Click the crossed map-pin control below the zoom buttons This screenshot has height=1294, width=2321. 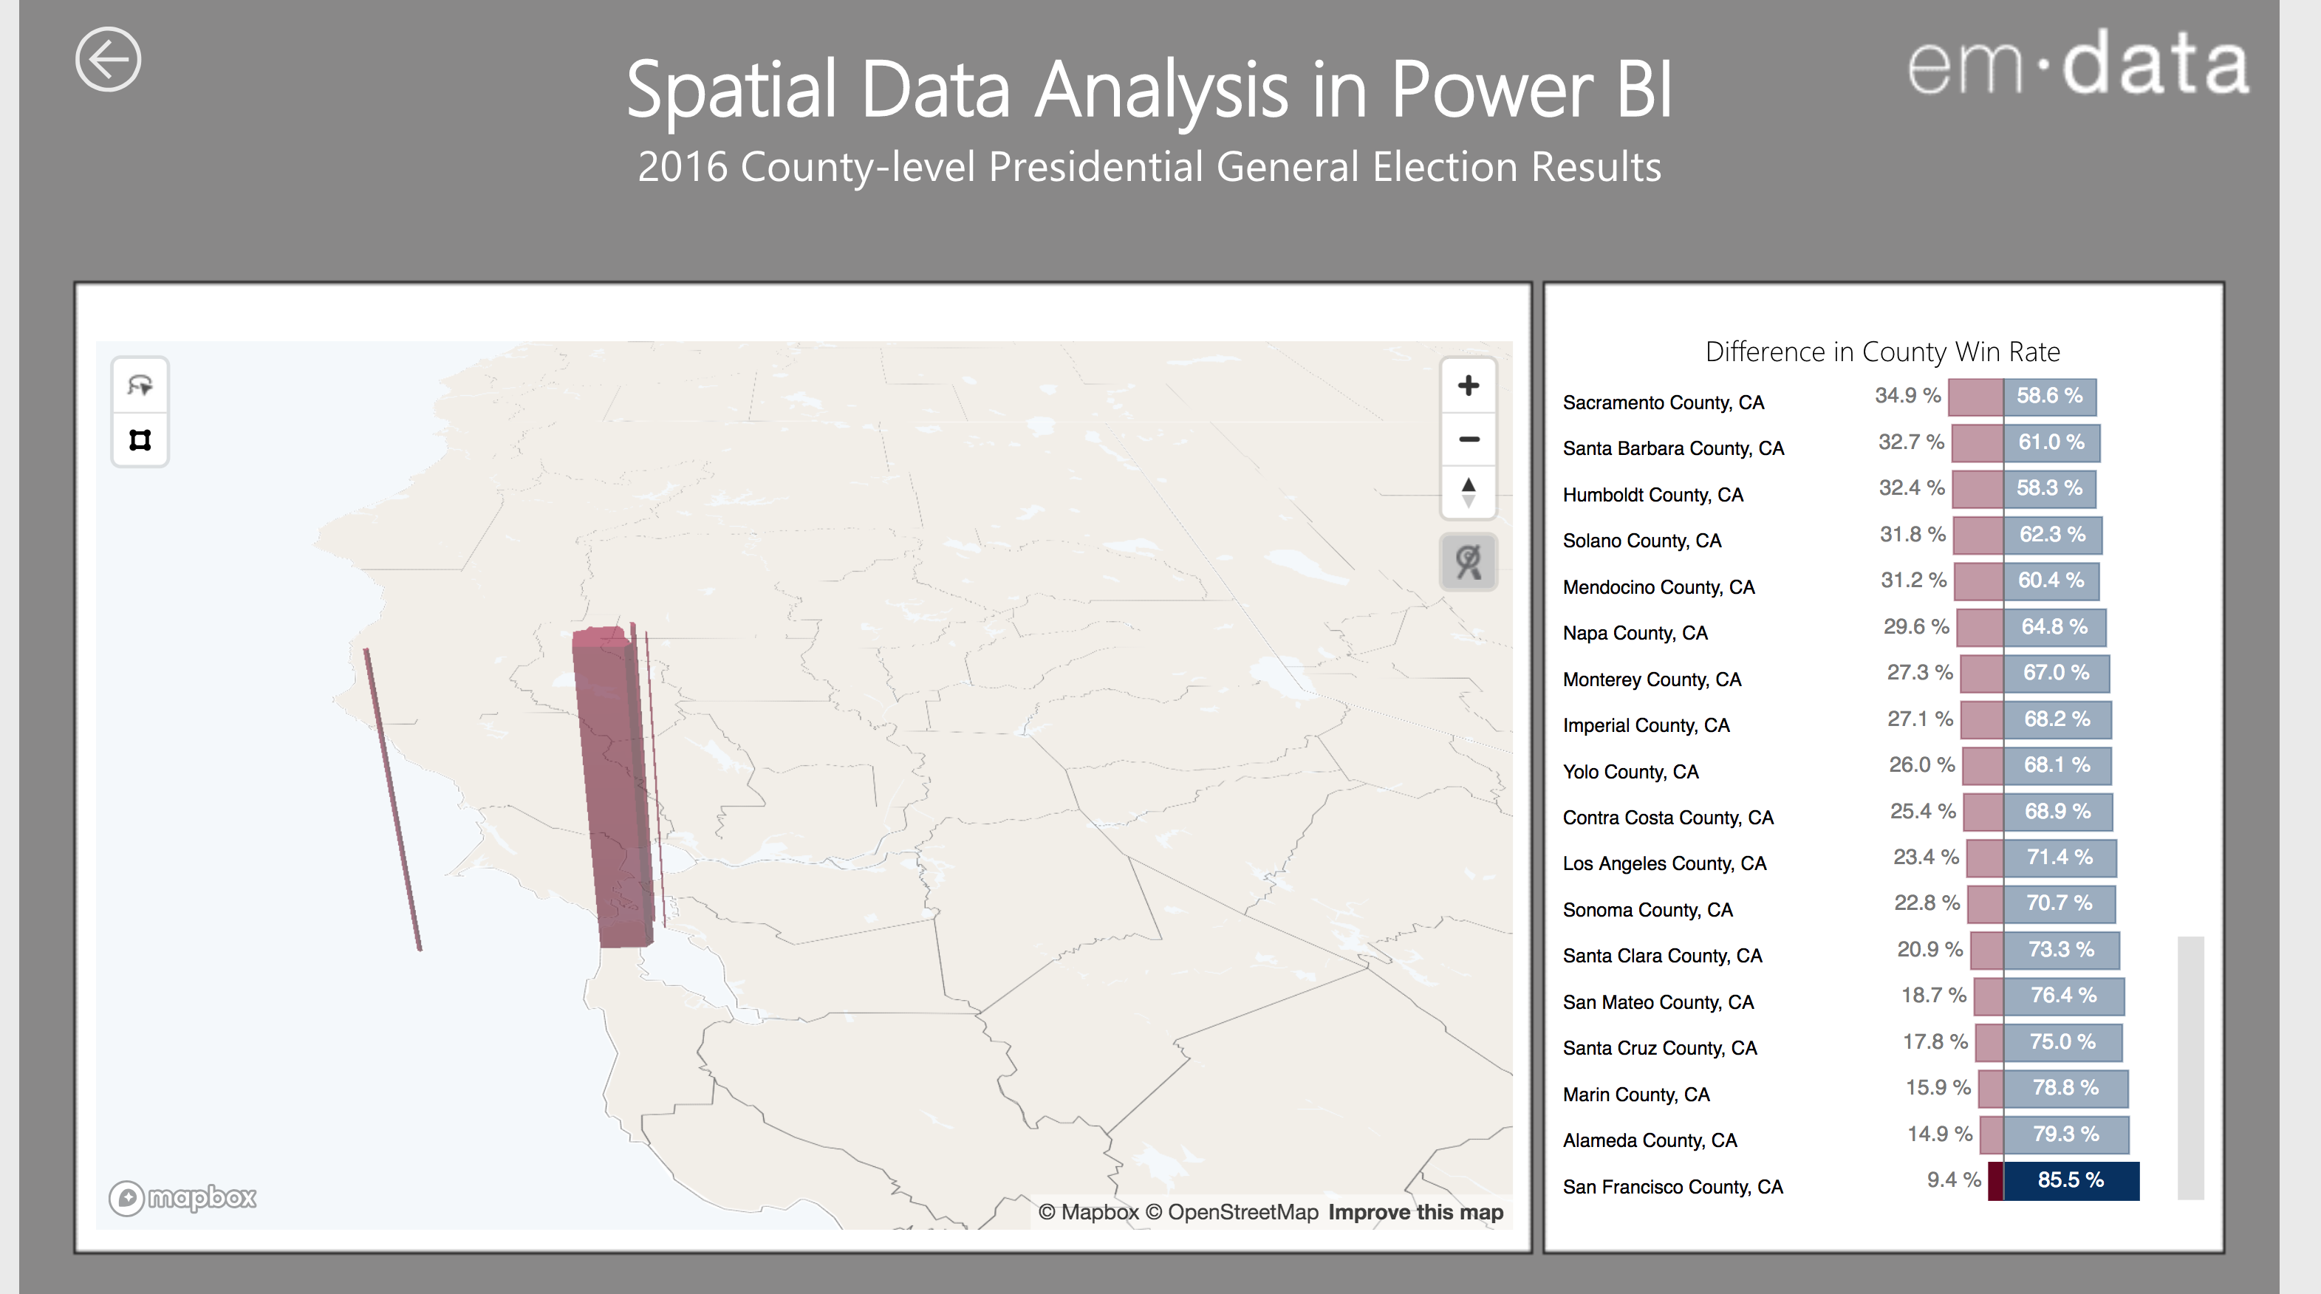1468,561
